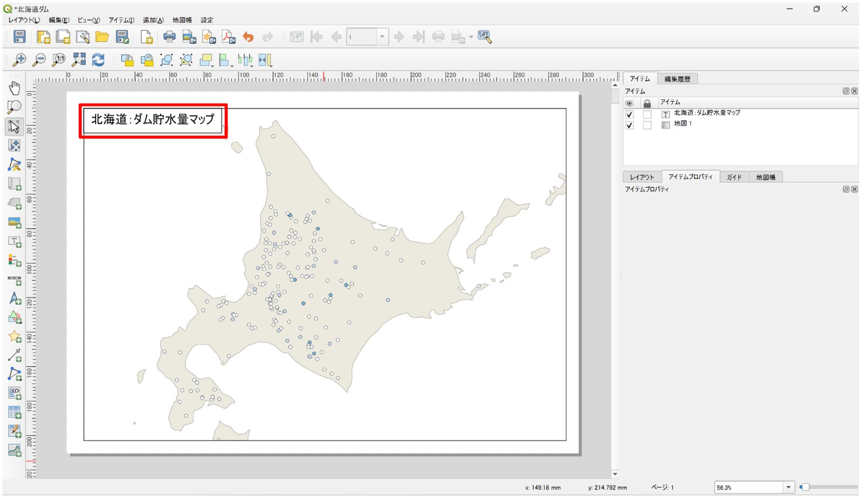Open the zoom level dropdown arrow
The width and height of the screenshot is (864, 504).
click(x=788, y=487)
